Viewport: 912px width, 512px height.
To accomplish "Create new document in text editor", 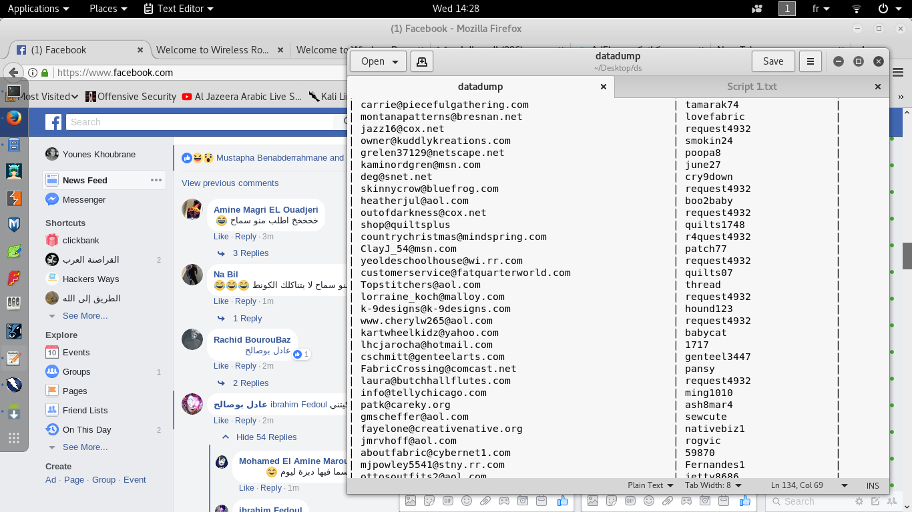I will pos(422,61).
